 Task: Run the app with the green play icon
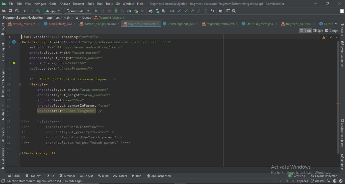coord(96,11)
